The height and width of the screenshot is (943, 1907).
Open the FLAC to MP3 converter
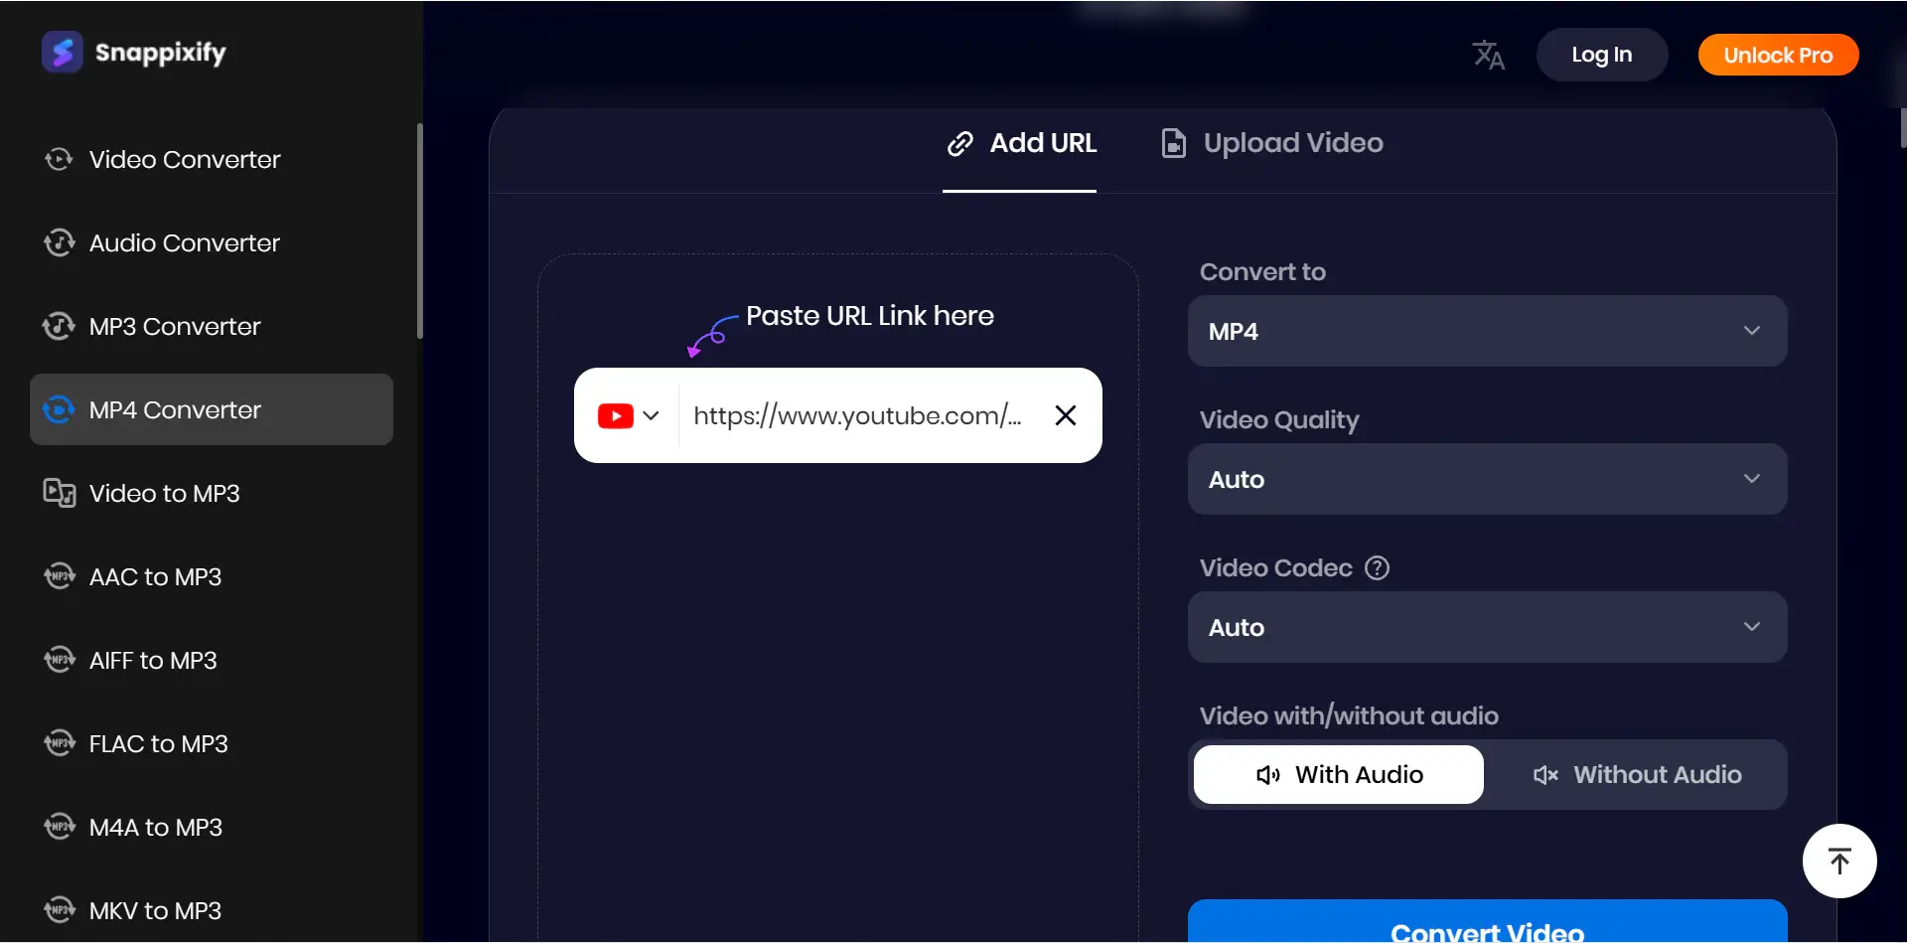click(x=158, y=743)
